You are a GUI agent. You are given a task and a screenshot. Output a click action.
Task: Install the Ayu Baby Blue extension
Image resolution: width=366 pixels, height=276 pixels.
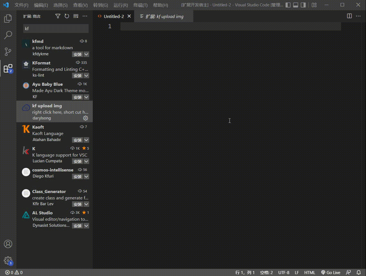click(78, 97)
